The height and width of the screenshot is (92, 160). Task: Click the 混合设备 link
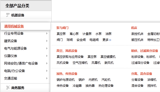click(x=138, y=86)
